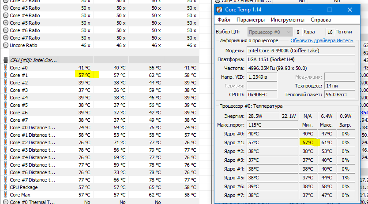Click thermometer icon of Core #0 Distance row
Screen dimensions: 368x204
coord(5,127)
